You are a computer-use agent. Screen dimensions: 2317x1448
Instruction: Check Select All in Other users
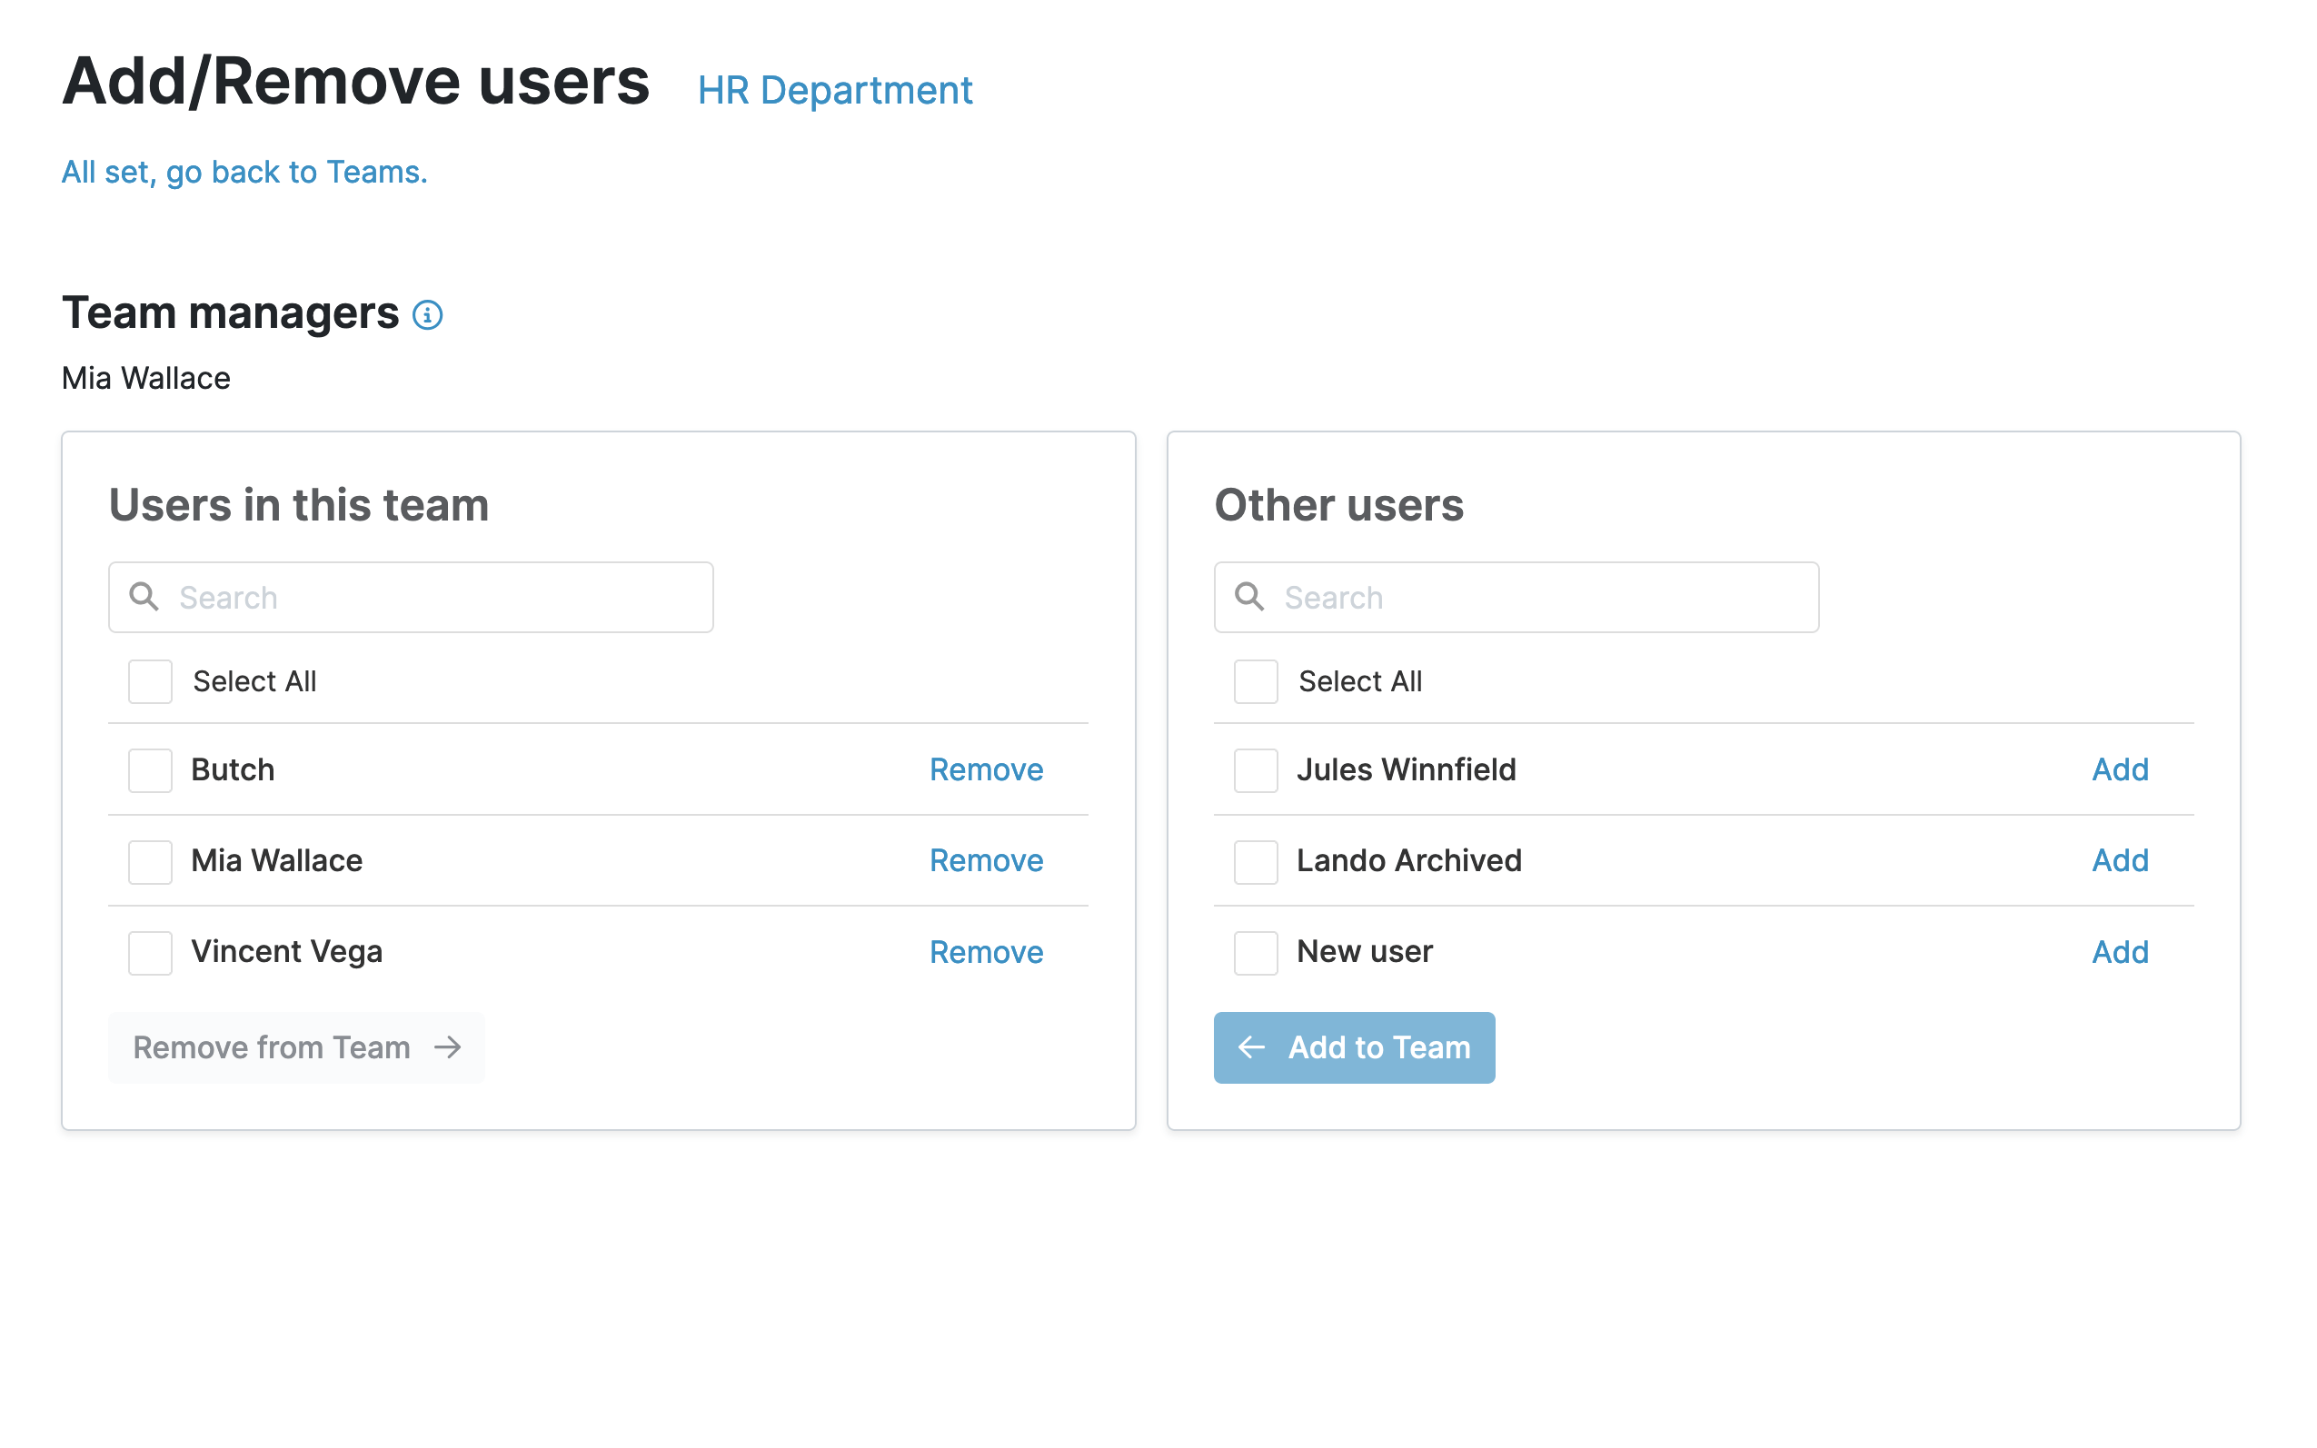(1255, 681)
